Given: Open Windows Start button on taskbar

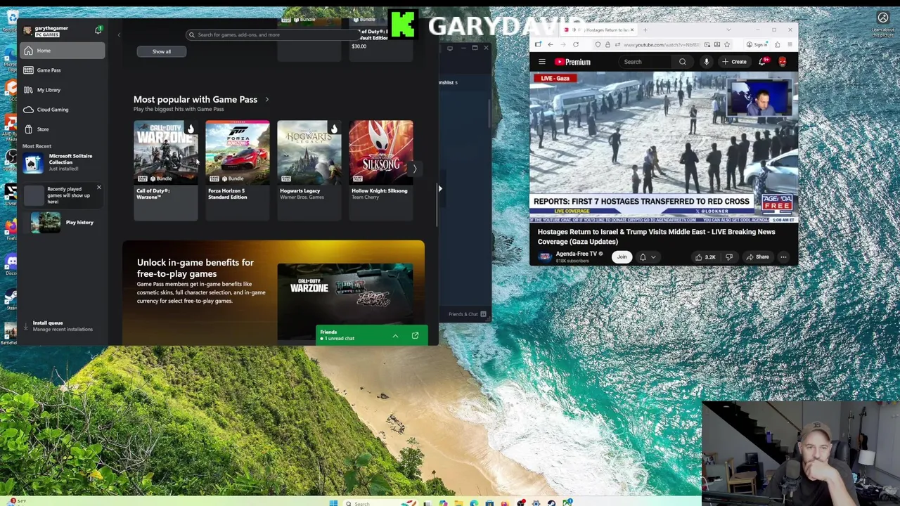Looking at the screenshot, I should point(333,502).
